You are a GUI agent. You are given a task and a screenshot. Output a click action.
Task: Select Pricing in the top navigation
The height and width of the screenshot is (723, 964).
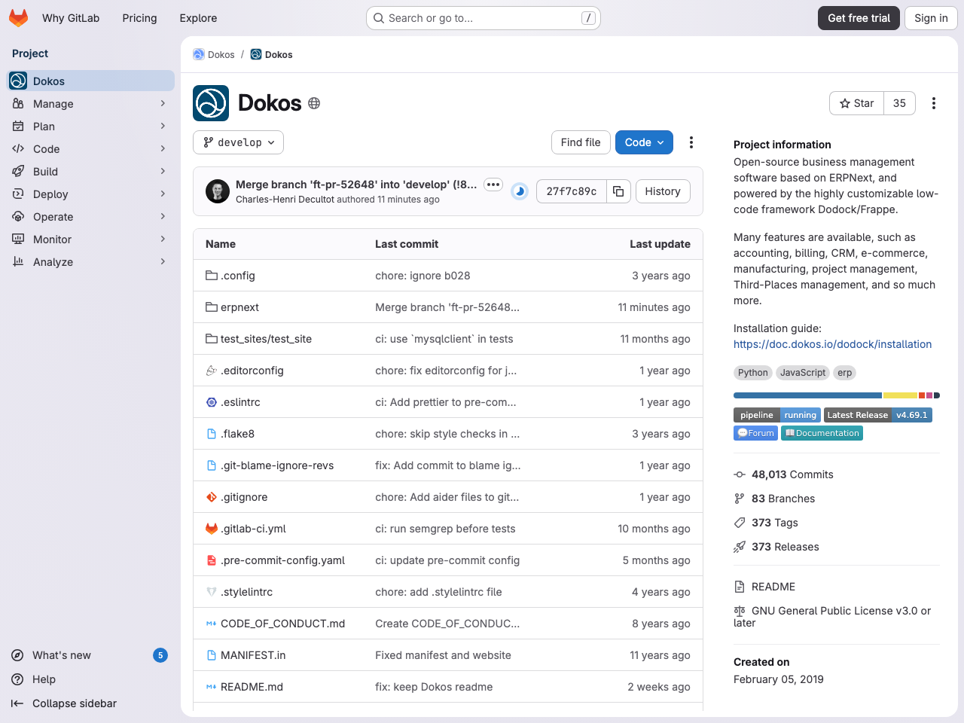click(x=139, y=17)
